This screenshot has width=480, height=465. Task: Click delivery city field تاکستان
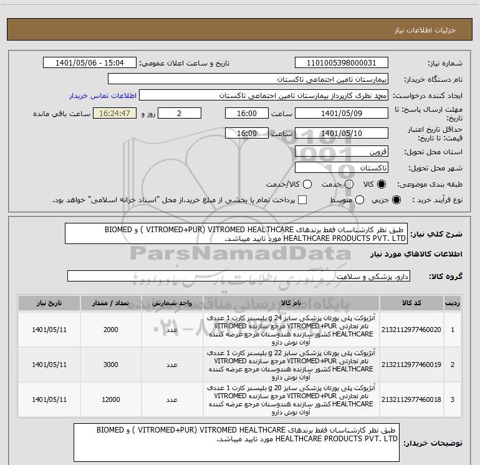pos(342,167)
